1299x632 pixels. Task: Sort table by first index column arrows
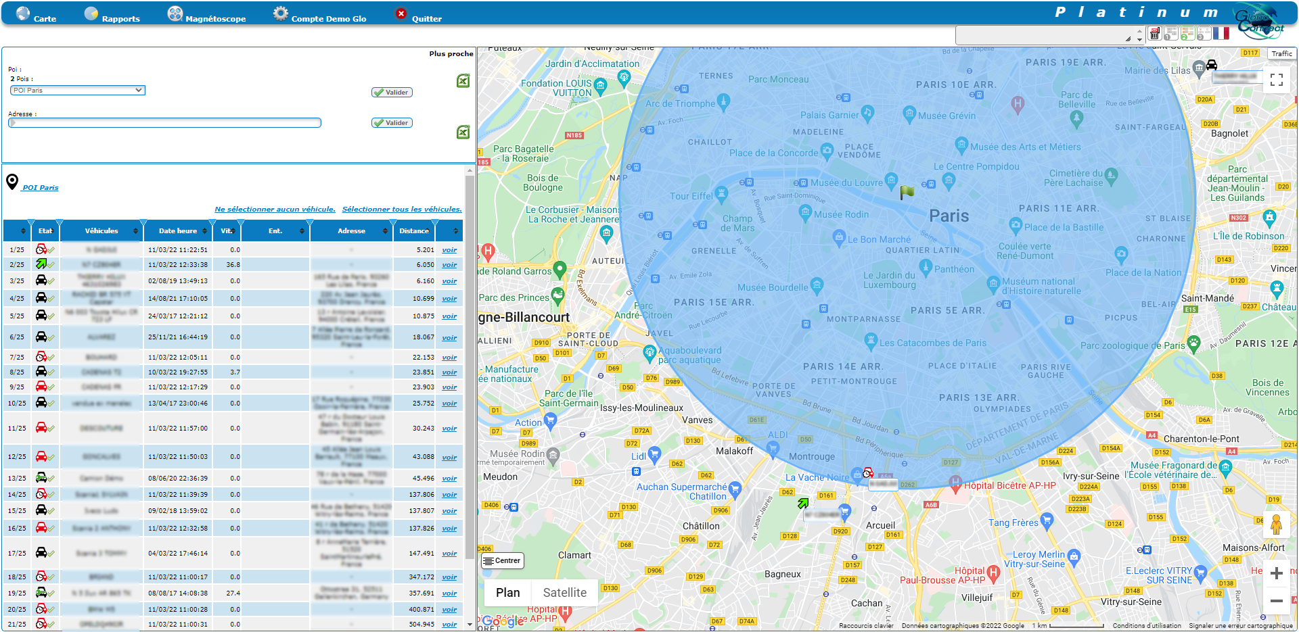click(23, 231)
